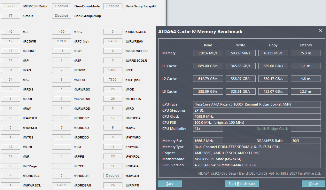326x190 pixels.
Task: Select the tRFC value 466 field
Action: point(62,32)
